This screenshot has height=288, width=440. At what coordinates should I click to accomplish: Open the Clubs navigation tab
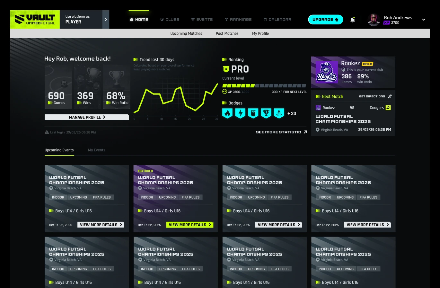point(170,20)
